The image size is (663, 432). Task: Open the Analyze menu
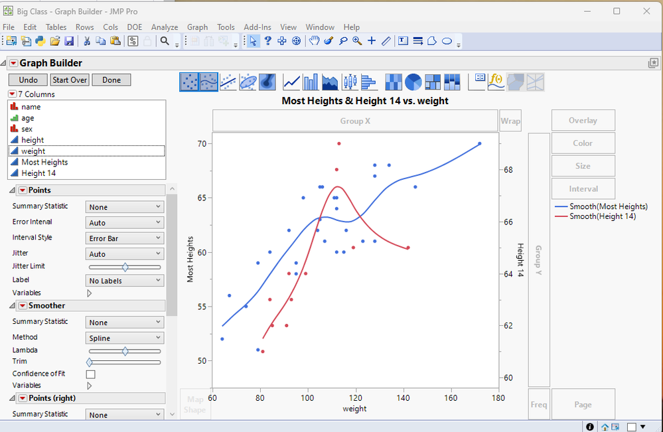165,27
